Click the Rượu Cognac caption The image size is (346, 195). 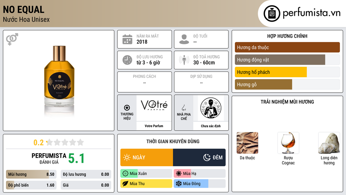(x=288, y=160)
